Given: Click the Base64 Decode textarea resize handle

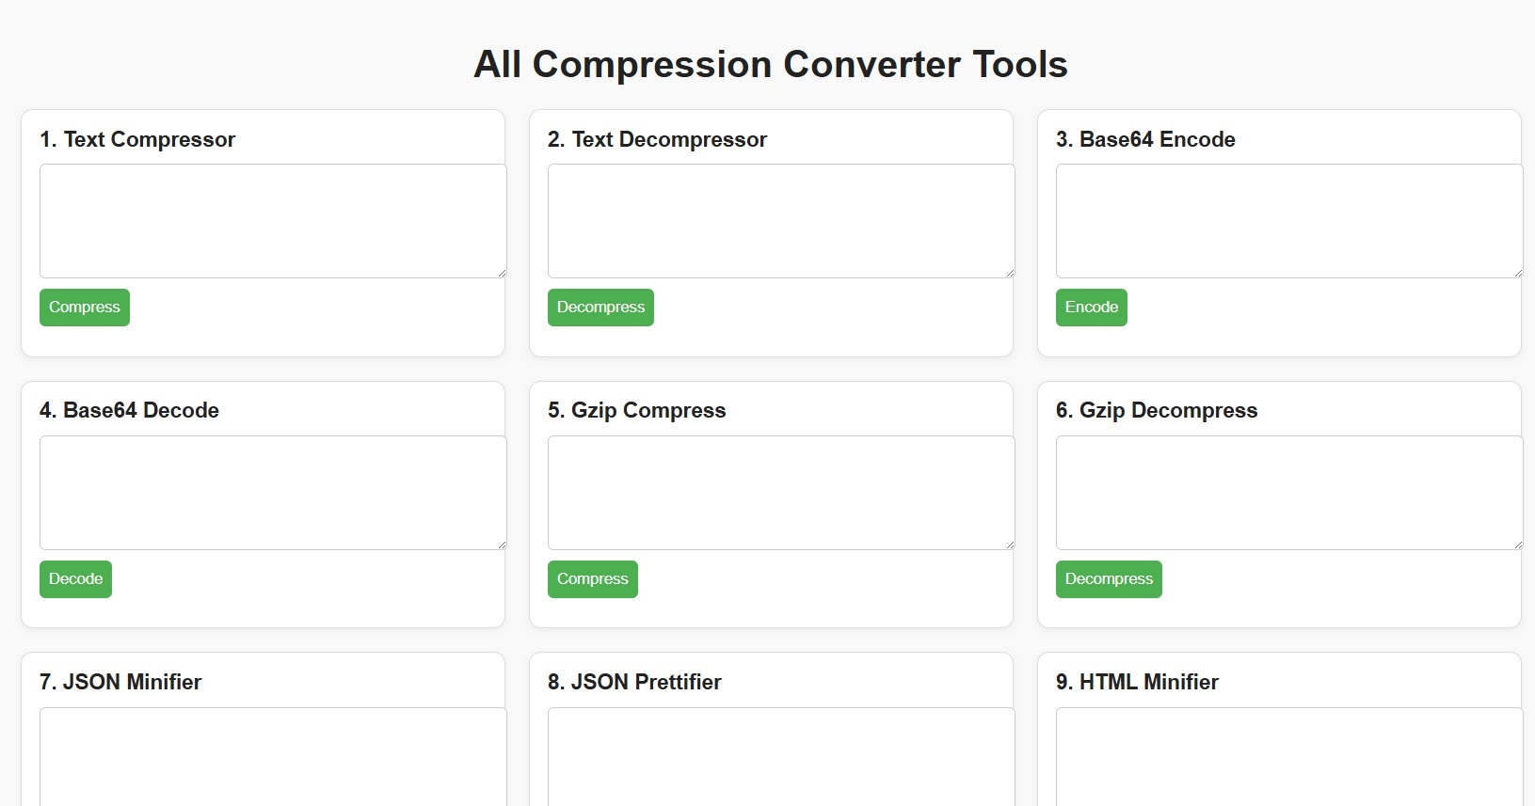Looking at the screenshot, I should point(502,545).
